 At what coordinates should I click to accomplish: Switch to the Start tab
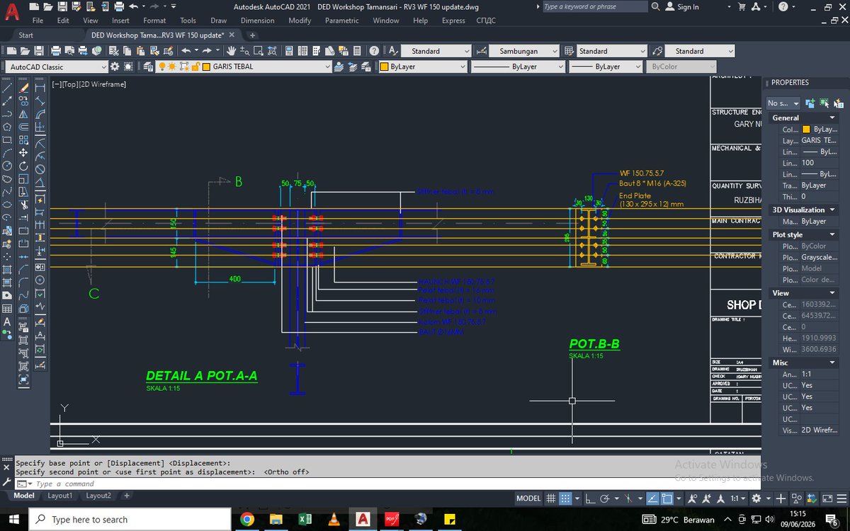(25, 35)
